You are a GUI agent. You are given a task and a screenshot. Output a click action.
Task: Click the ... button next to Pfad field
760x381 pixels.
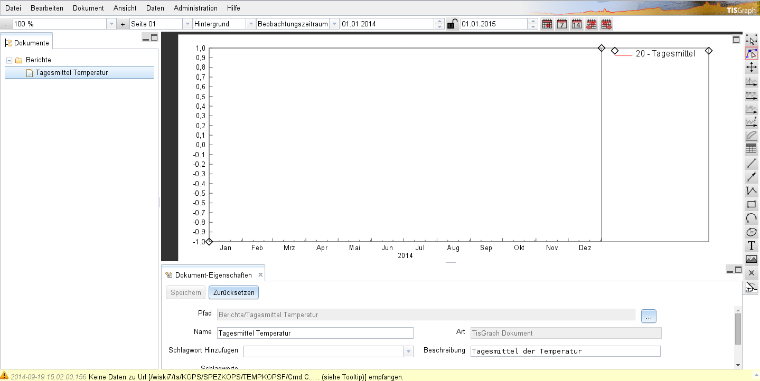648,316
